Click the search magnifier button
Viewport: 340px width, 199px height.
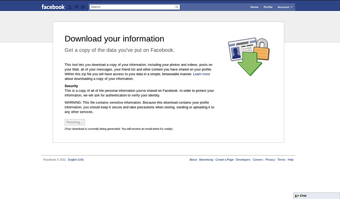(x=177, y=7)
